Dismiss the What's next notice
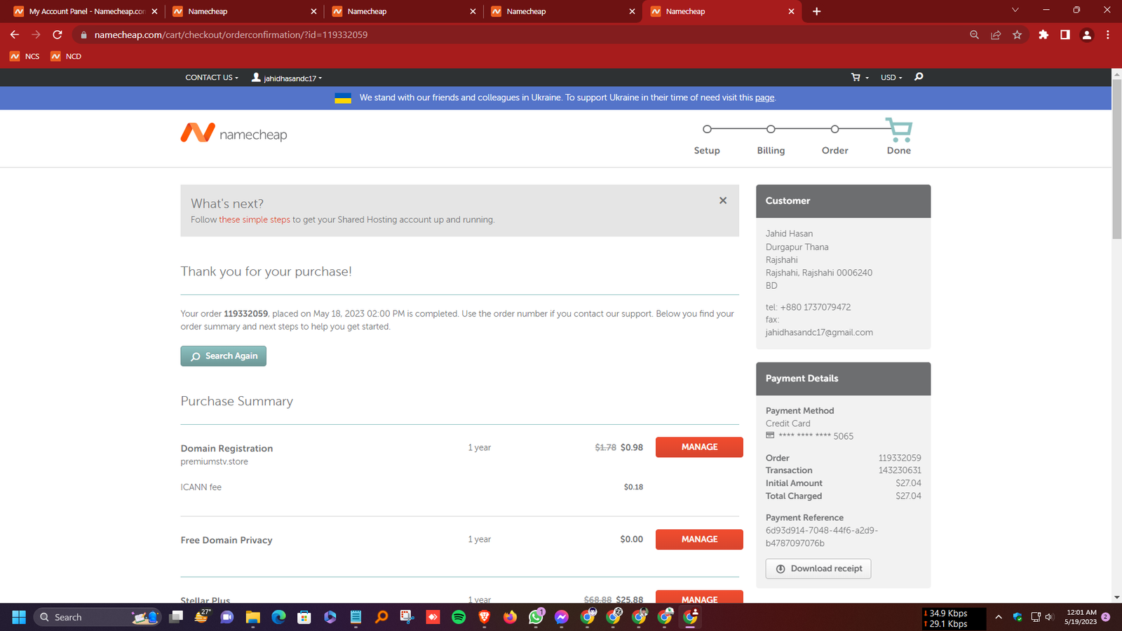 click(723, 201)
